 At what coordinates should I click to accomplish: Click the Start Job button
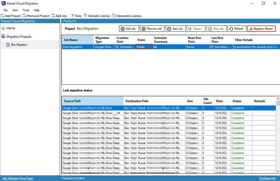176,29
